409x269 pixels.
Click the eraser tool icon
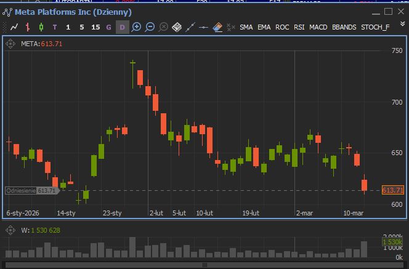tap(217, 27)
